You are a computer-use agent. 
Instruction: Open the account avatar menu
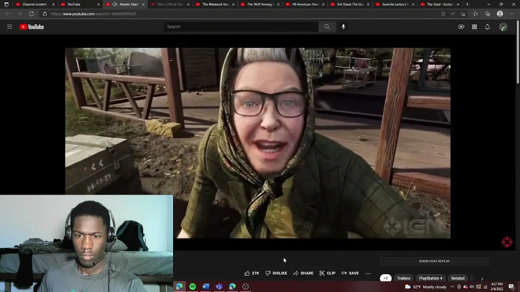pyautogui.click(x=503, y=27)
